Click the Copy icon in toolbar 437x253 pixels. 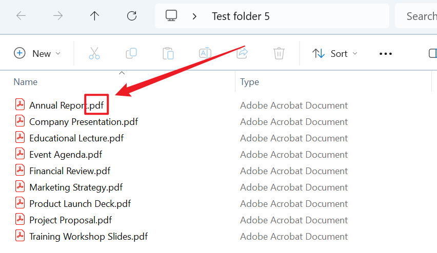131,53
